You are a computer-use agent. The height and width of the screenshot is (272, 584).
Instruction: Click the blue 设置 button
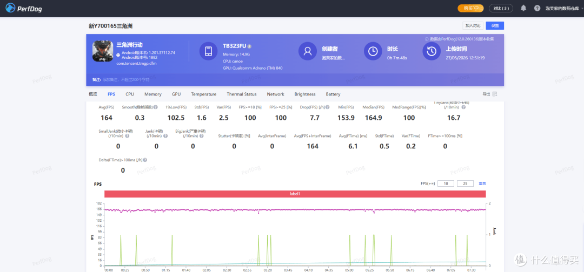tap(495, 26)
